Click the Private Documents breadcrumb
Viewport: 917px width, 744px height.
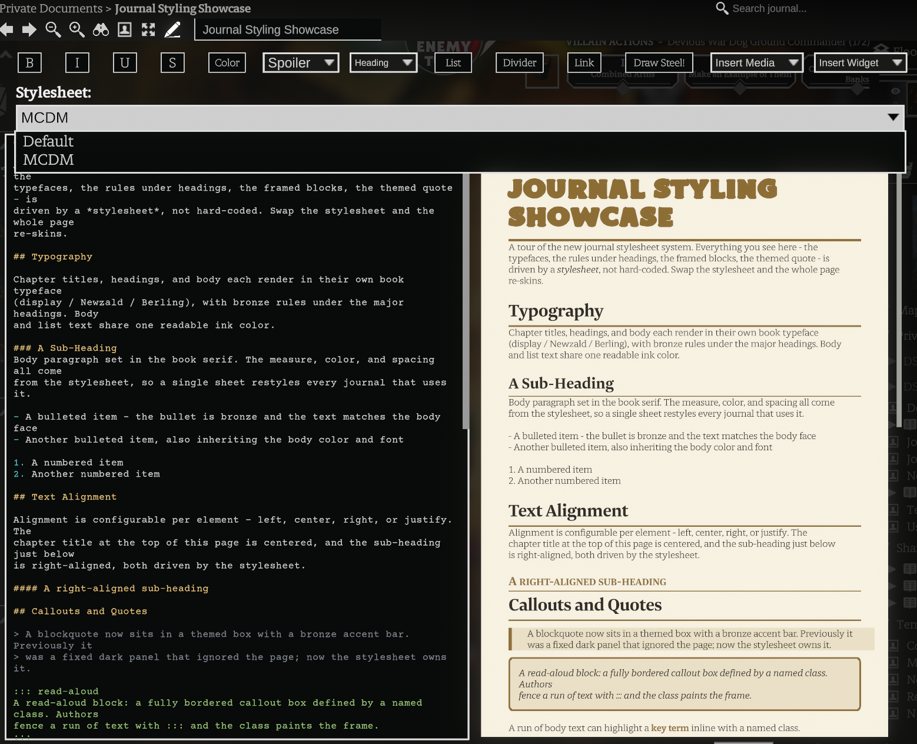tap(51, 8)
